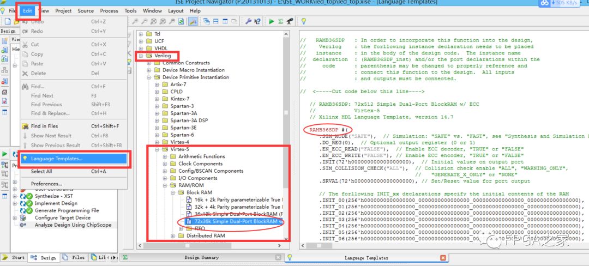
Task: Click the zoom in magnifier toolbar icon
Action: pos(135,21)
